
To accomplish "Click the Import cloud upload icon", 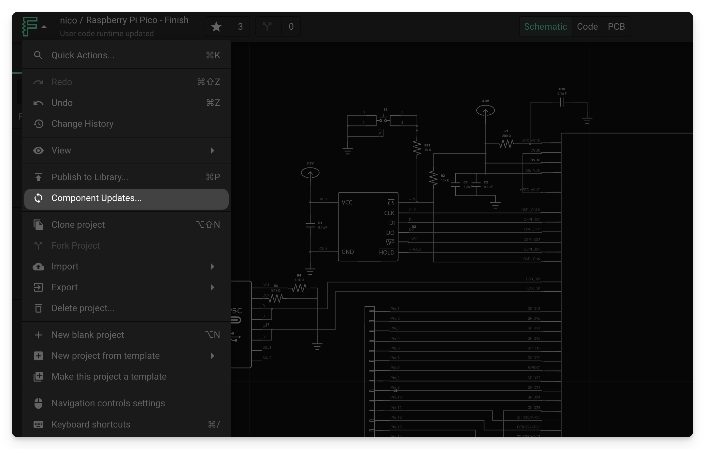I will pyautogui.click(x=38, y=267).
